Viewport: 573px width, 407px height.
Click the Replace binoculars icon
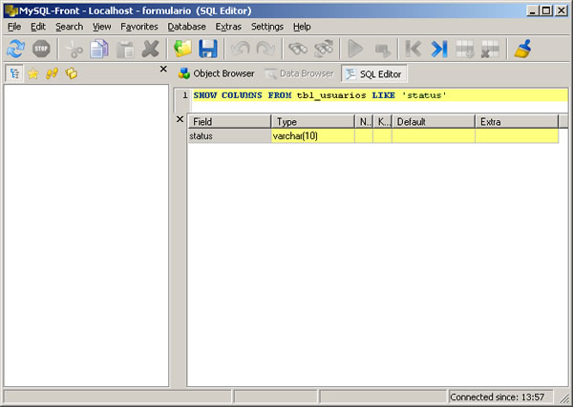[324, 49]
